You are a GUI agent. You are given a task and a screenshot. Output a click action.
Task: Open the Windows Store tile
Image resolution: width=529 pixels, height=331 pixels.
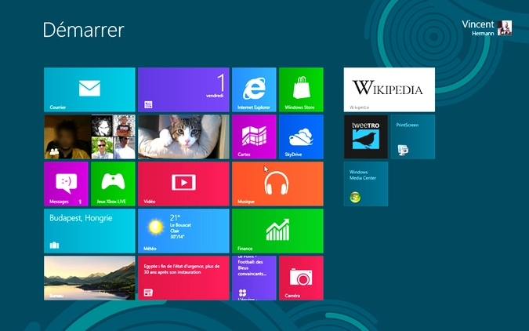pyautogui.click(x=301, y=89)
